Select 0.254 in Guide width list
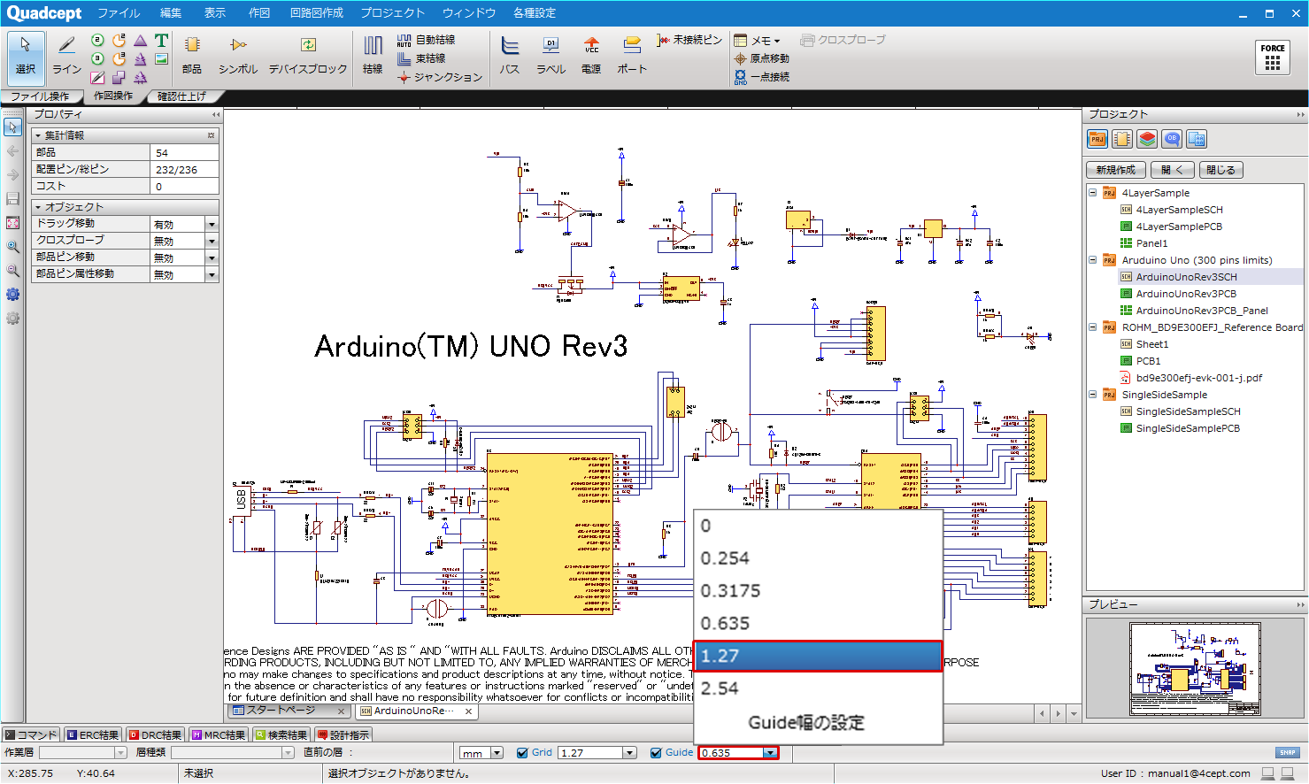Screen dimensions: 1309x784 pyautogui.click(x=818, y=558)
